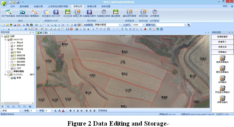Open the 制图工具 mapping tool
The width and height of the screenshot is (234, 127).
tap(78, 12)
